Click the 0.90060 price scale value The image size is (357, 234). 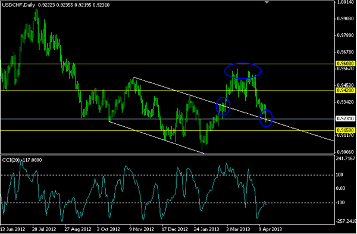[346, 152]
